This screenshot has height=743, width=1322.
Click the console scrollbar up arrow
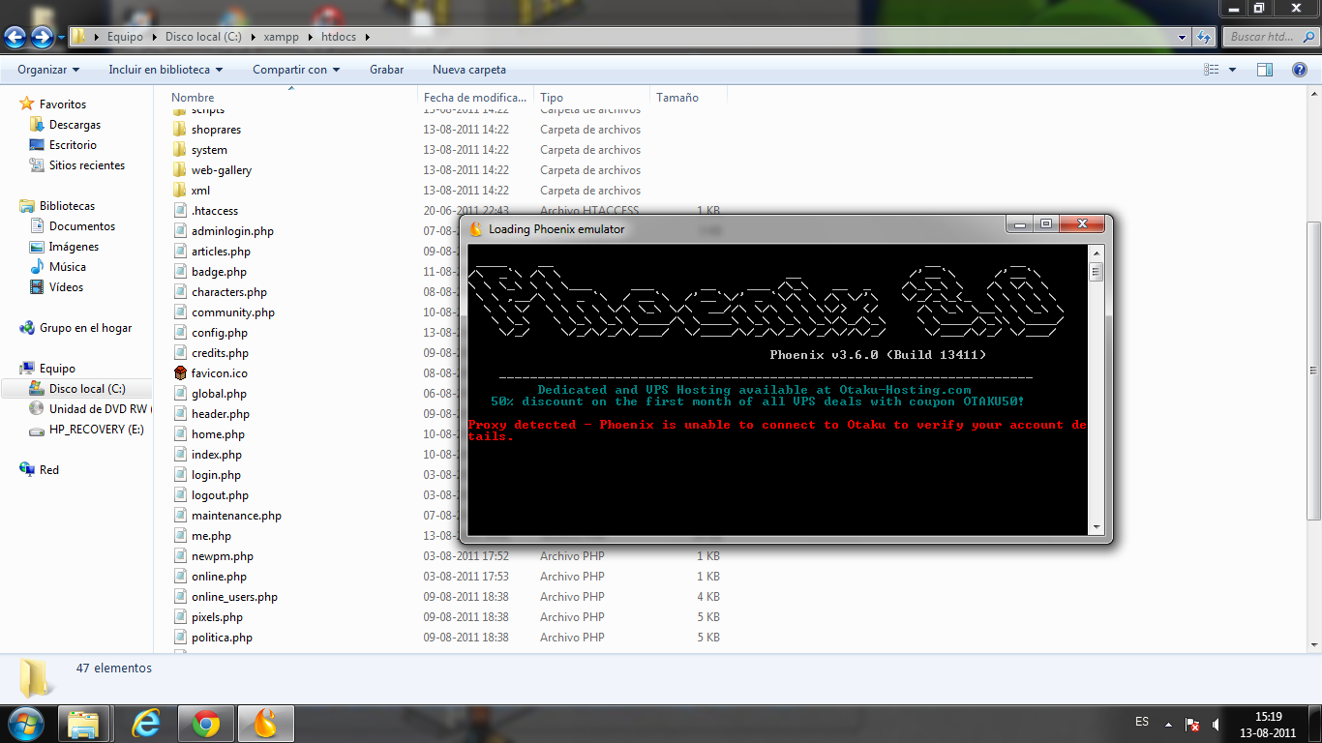[1096, 253]
